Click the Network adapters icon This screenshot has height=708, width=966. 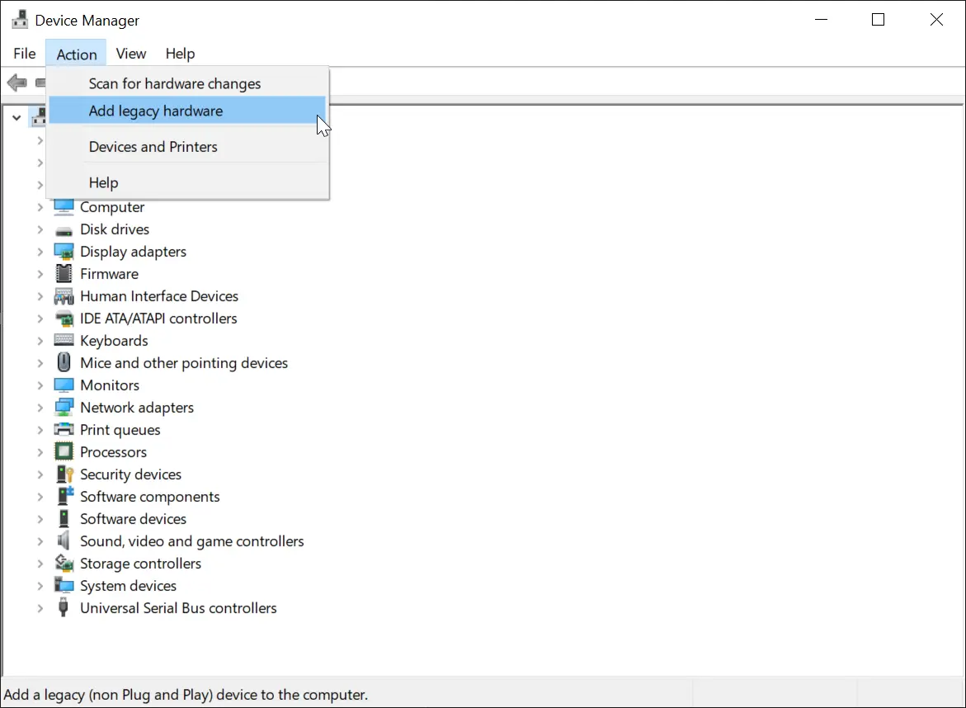coord(64,408)
